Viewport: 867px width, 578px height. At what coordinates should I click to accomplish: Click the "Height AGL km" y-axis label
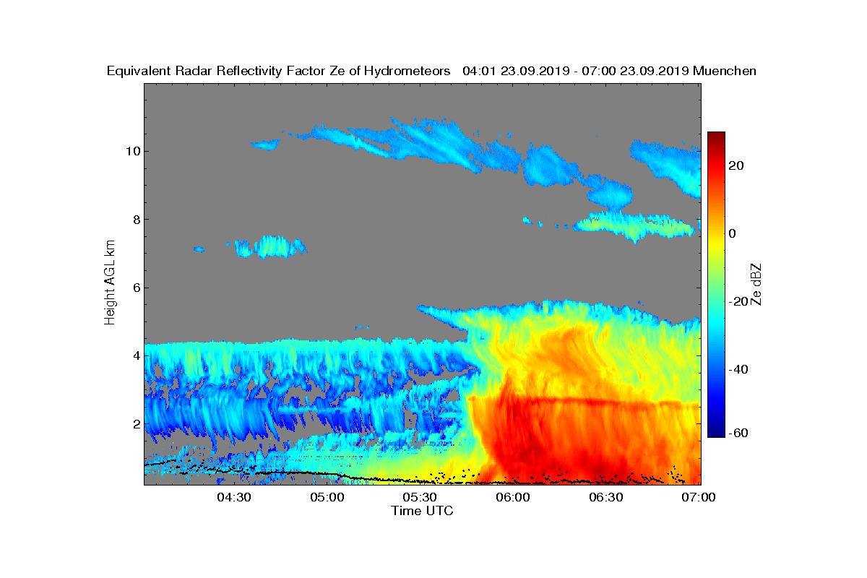pos(110,283)
